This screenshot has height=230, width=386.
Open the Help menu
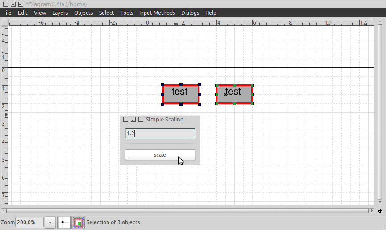coord(211,13)
